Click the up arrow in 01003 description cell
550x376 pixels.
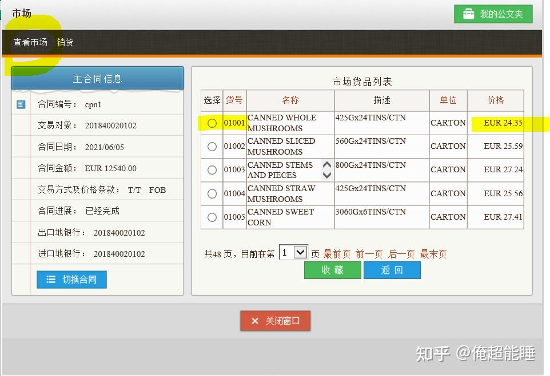[x=326, y=164]
